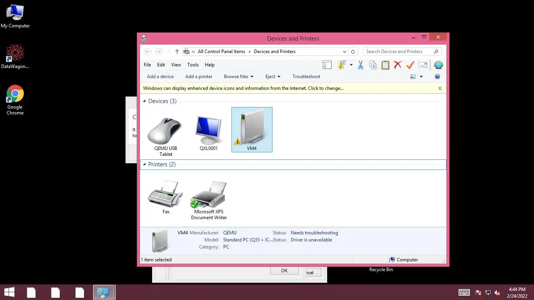Open the File menu
The width and height of the screenshot is (534, 300).
(147, 65)
